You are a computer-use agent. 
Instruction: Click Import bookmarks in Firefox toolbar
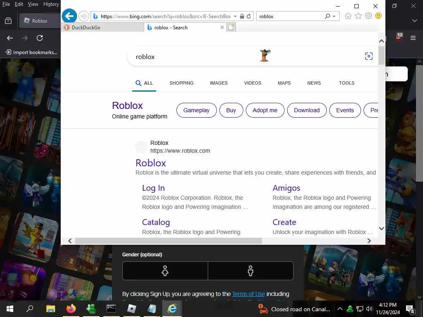[x=31, y=52]
